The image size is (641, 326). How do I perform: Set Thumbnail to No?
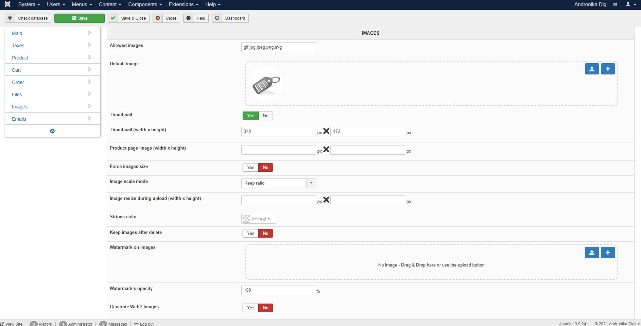(x=265, y=116)
